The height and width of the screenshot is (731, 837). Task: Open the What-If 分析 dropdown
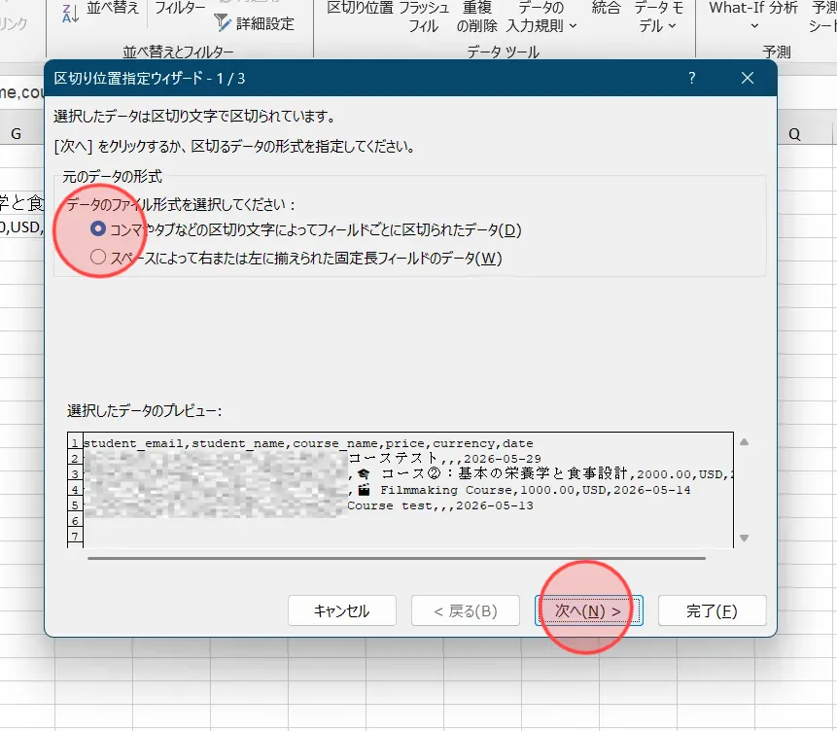[x=753, y=17]
